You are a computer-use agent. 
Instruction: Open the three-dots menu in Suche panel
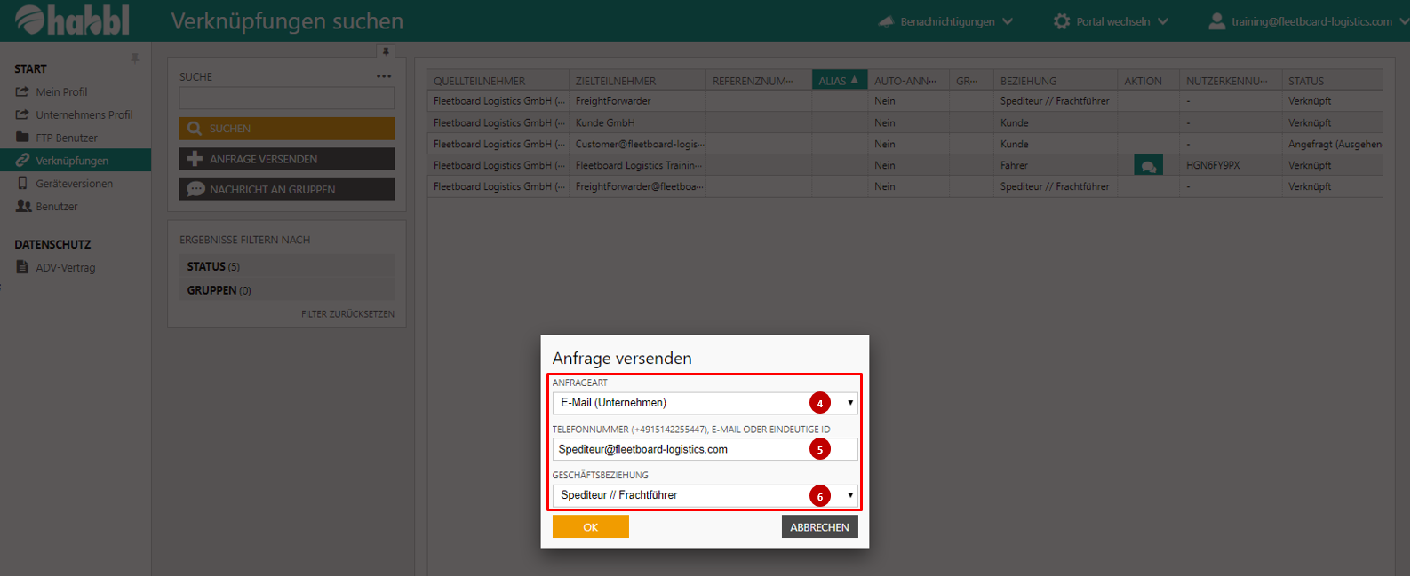coord(384,76)
